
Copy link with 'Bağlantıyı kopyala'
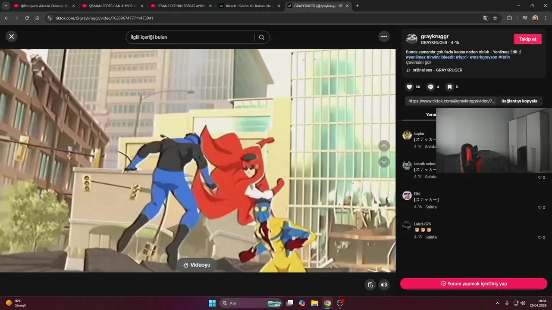coord(519,101)
